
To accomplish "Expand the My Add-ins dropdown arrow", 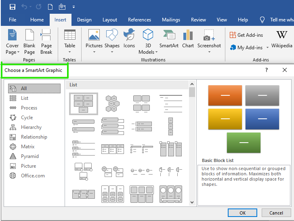I will click(x=267, y=48).
